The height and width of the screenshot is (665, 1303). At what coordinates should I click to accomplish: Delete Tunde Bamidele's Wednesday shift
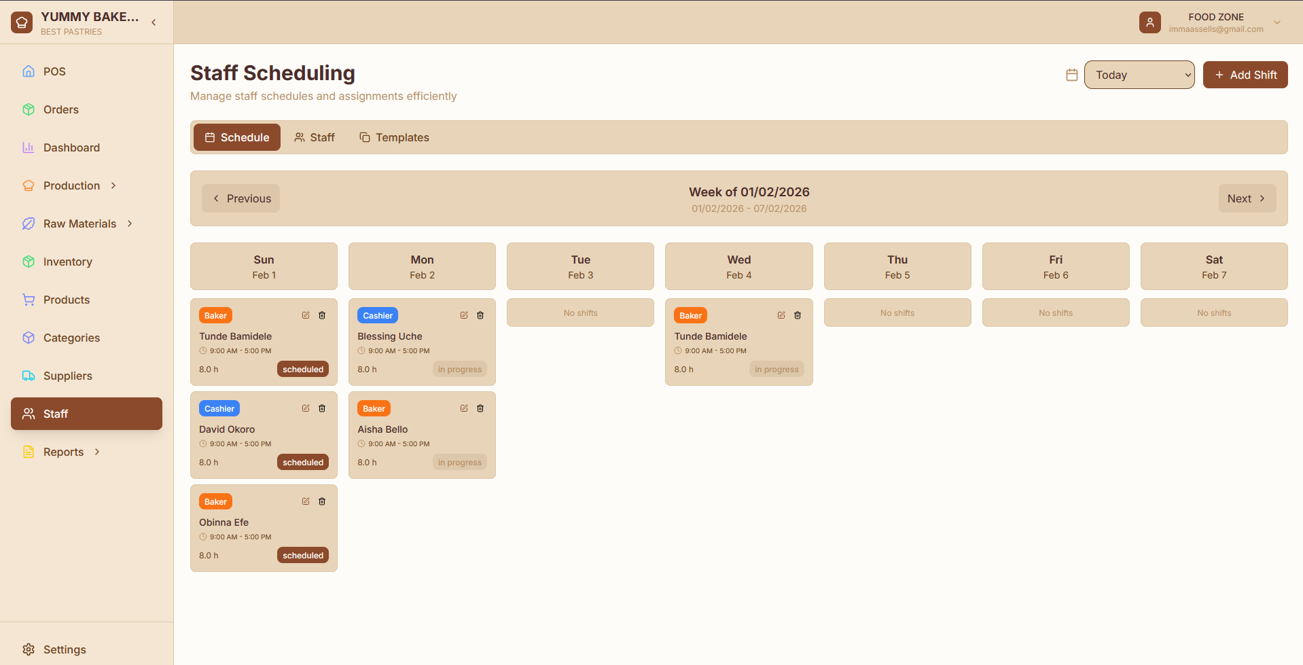pos(798,315)
